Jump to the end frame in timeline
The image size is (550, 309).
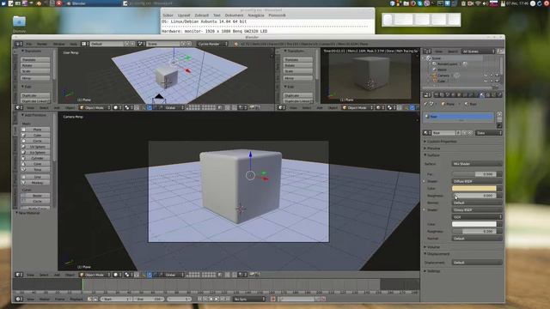(228, 299)
